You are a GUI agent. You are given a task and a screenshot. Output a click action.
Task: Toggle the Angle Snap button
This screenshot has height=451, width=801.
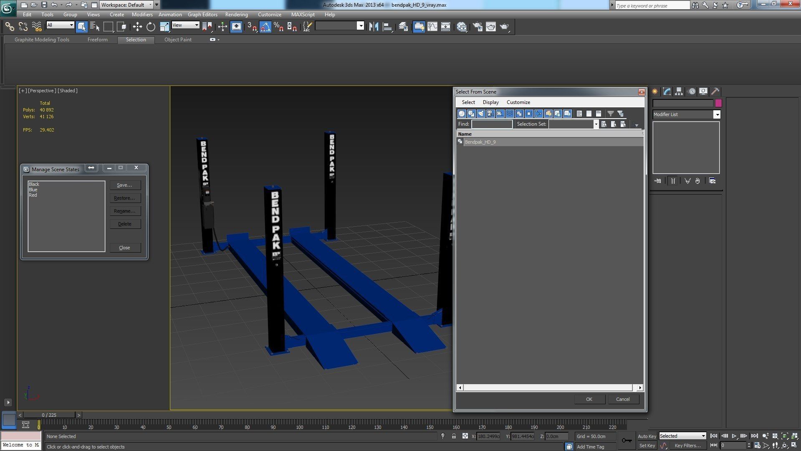coord(265,27)
